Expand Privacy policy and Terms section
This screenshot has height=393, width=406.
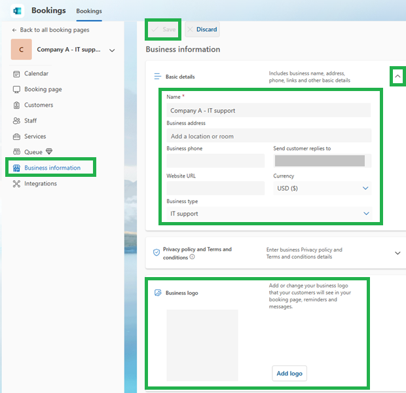[397, 253]
